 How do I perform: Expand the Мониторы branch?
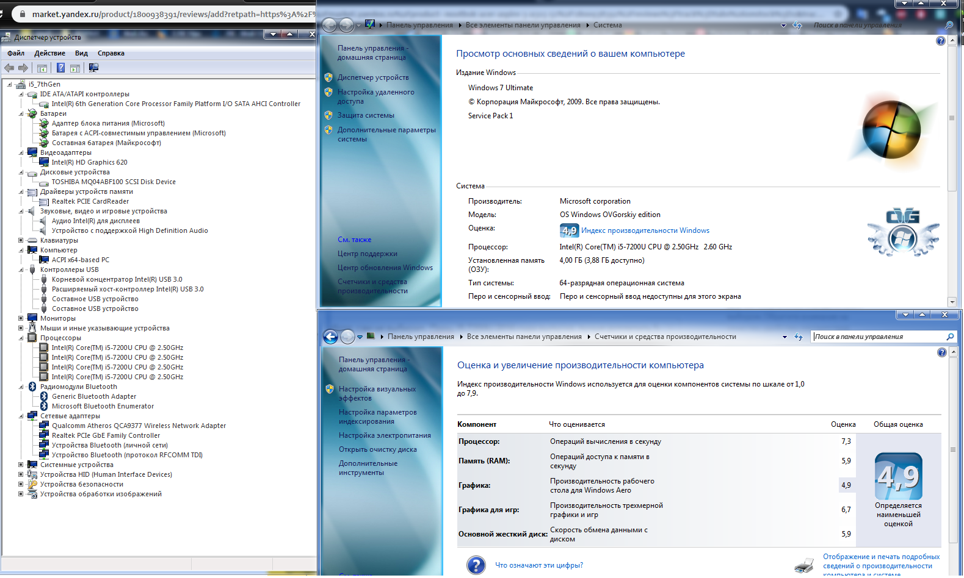coord(21,318)
